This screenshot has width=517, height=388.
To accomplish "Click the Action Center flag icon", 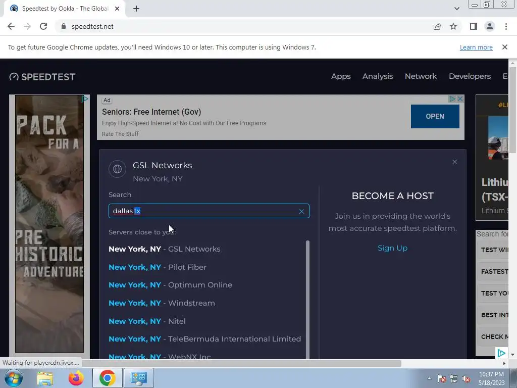I will point(441,379).
